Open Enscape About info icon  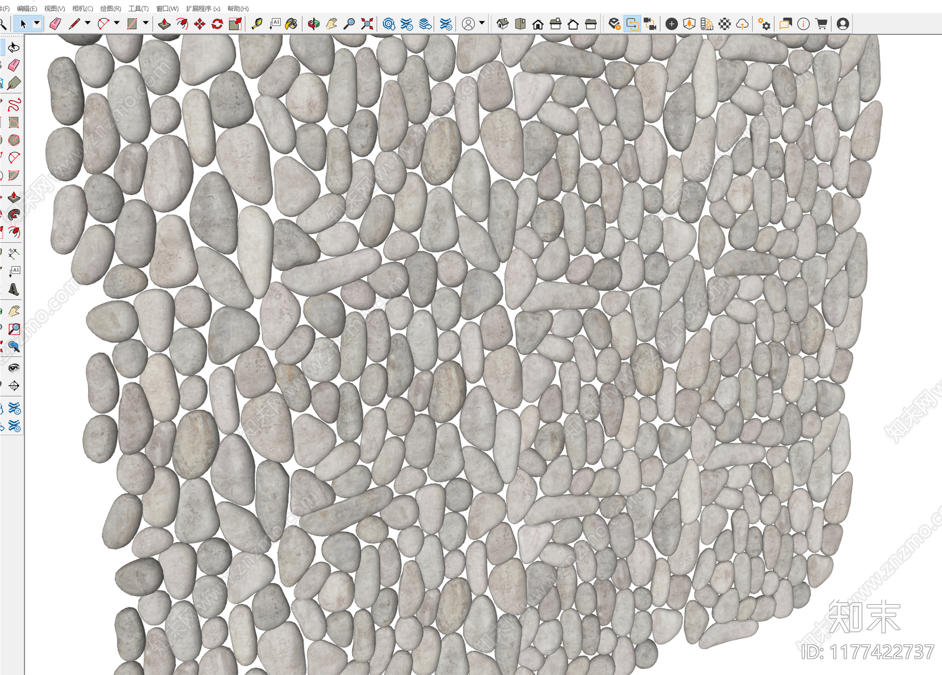(803, 24)
